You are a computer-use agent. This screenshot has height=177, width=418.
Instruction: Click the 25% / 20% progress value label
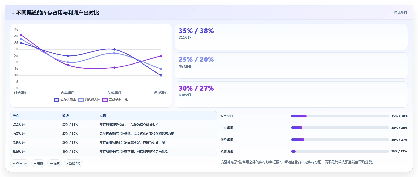coord(399,128)
